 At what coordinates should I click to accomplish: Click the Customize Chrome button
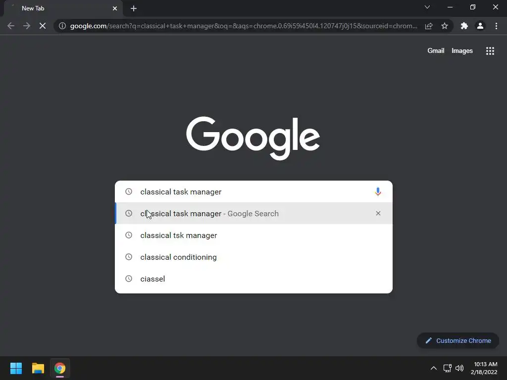(x=458, y=340)
